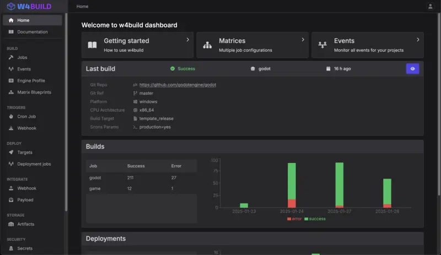Open Matrix Blueprints in the sidebar
Viewport: 441px width, 255px height.
33,92
